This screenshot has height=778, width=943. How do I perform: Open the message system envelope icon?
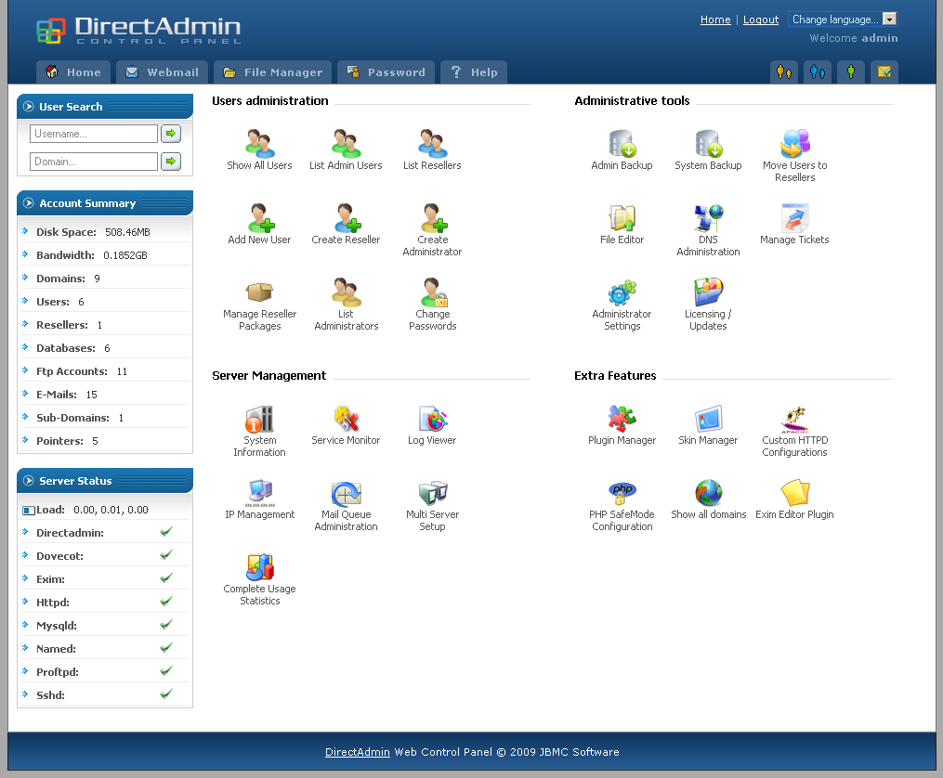point(884,72)
